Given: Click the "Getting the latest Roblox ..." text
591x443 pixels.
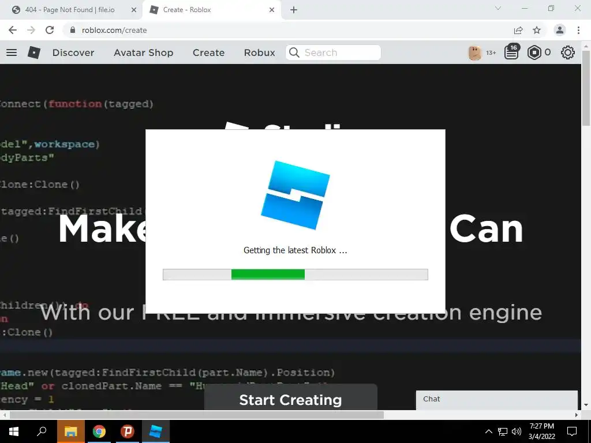Looking at the screenshot, I should click(295, 250).
